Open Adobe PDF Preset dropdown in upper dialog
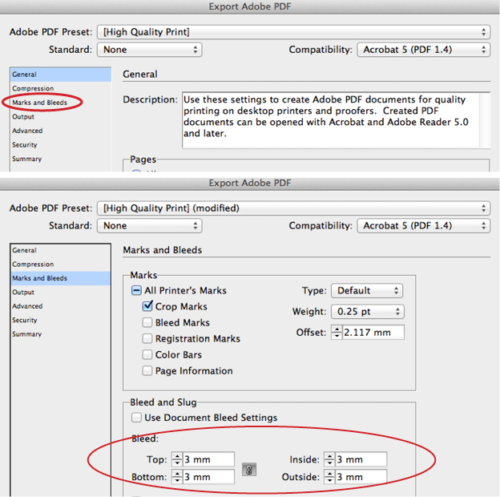500x497 pixels. click(x=294, y=32)
